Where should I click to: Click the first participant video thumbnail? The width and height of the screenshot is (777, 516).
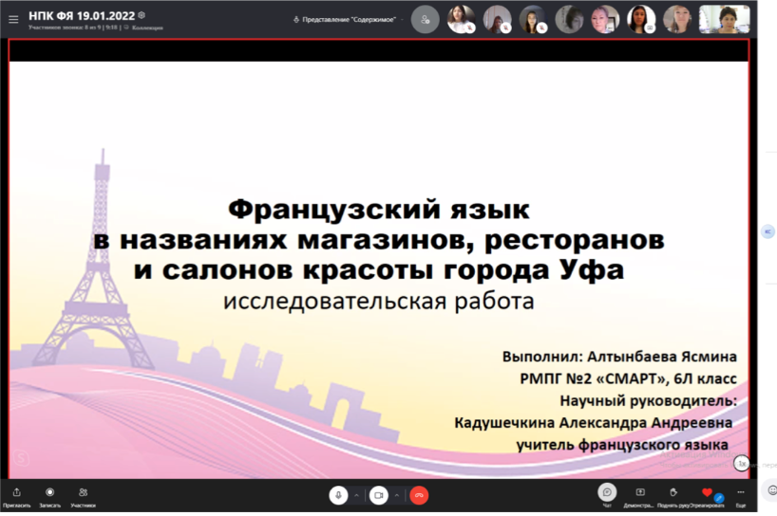[x=461, y=19]
